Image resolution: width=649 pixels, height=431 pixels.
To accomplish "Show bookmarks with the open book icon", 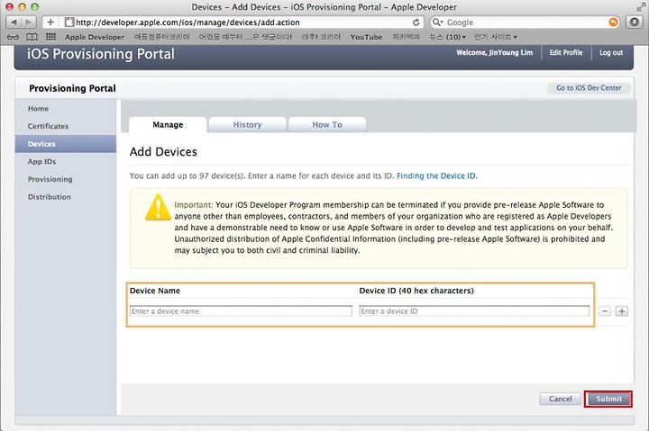I will point(32,37).
